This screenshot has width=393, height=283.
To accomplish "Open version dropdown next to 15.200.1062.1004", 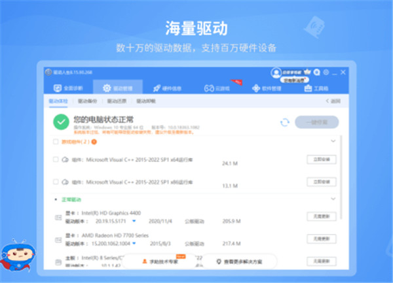I will pyautogui.click(x=134, y=244).
